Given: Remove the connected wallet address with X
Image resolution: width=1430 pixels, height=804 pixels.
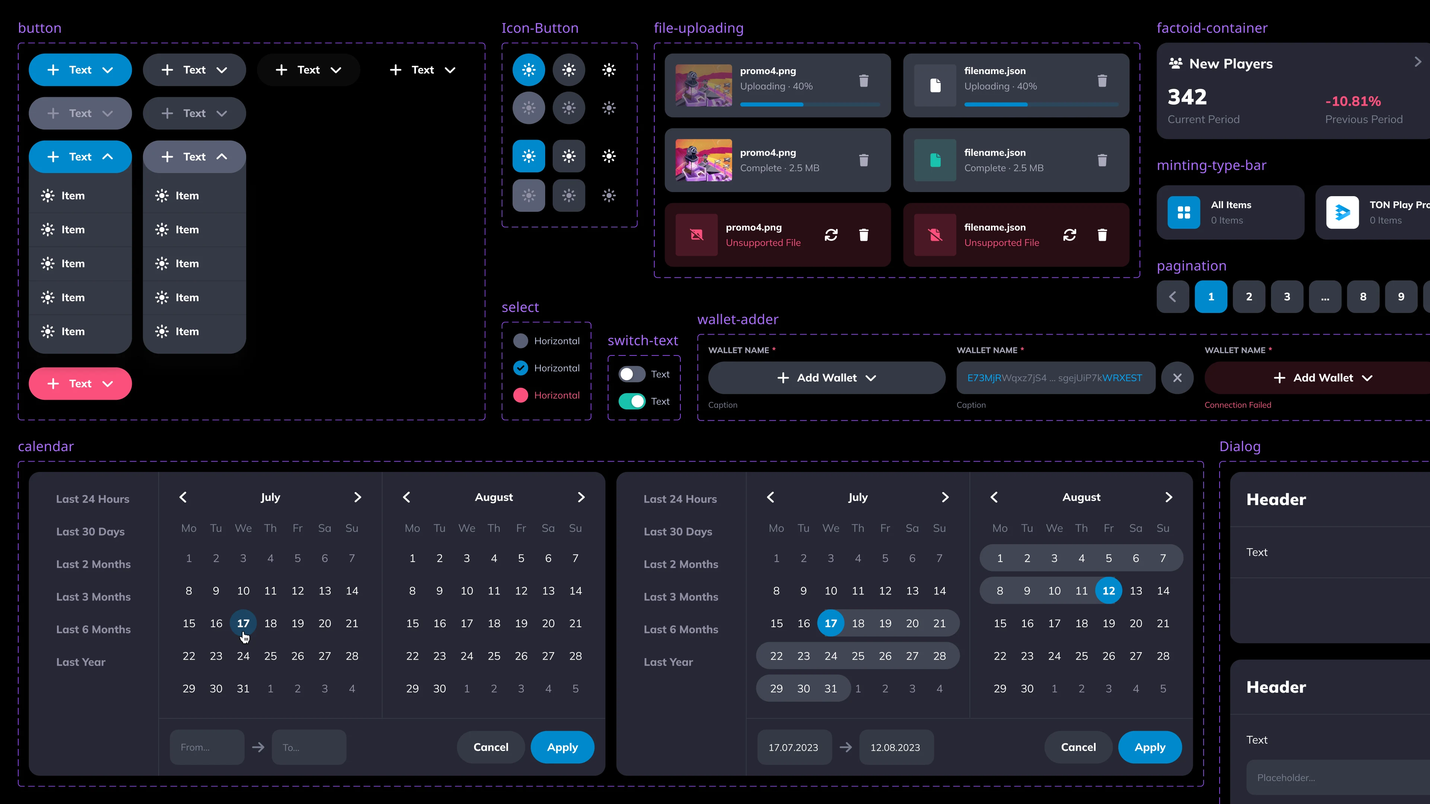Looking at the screenshot, I should 1177,378.
